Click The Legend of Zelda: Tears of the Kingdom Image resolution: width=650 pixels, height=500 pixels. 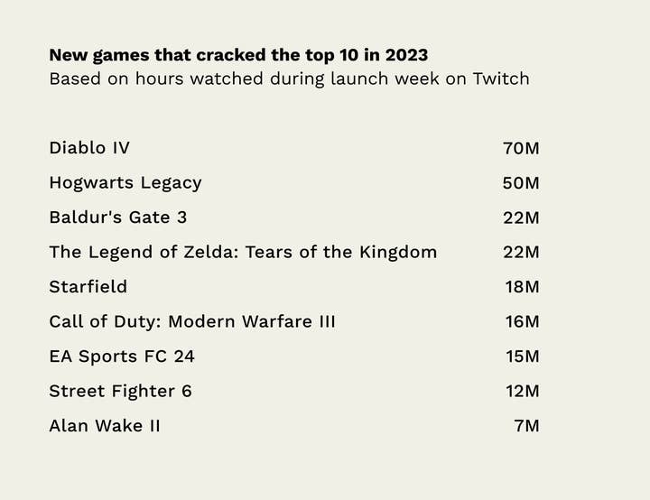pos(243,252)
